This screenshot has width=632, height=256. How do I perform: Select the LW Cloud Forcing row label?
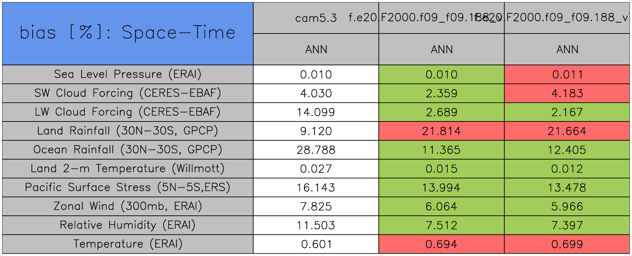(x=128, y=112)
